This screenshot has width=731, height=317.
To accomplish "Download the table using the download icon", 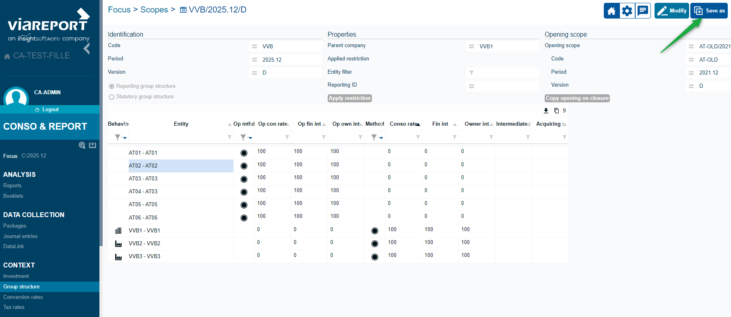I will (x=546, y=111).
